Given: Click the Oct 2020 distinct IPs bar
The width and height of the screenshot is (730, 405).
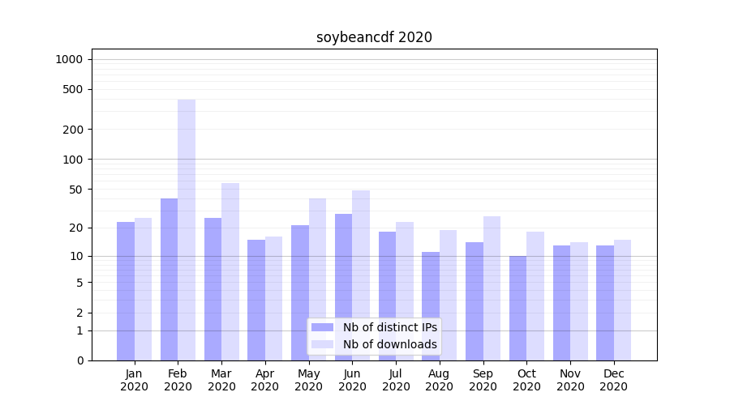Looking at the screenshot, I should click(x=517, y=308).
